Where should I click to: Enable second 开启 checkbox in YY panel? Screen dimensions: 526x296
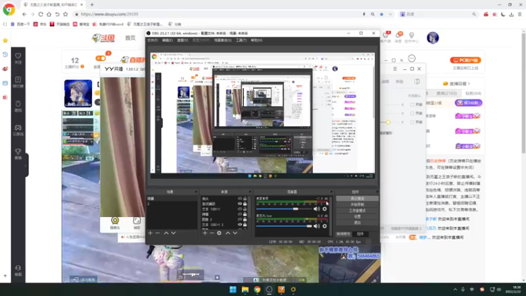[412, 113]
